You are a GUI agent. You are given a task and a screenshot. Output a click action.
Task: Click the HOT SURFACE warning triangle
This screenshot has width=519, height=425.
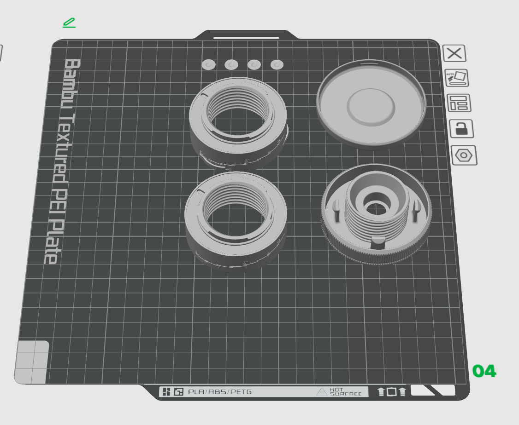pos(322,392)
